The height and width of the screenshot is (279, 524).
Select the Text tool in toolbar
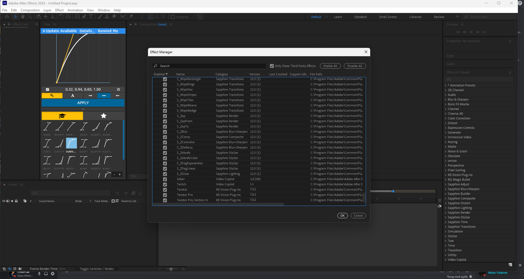(91, 17)
